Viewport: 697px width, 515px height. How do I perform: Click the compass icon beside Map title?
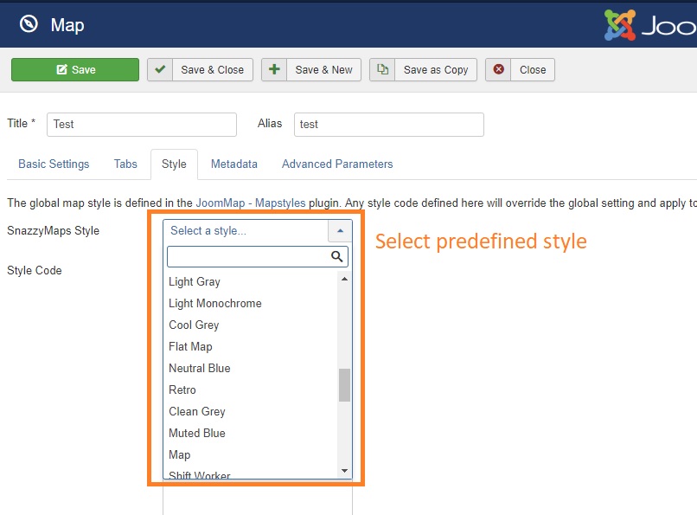click(29, 24)
